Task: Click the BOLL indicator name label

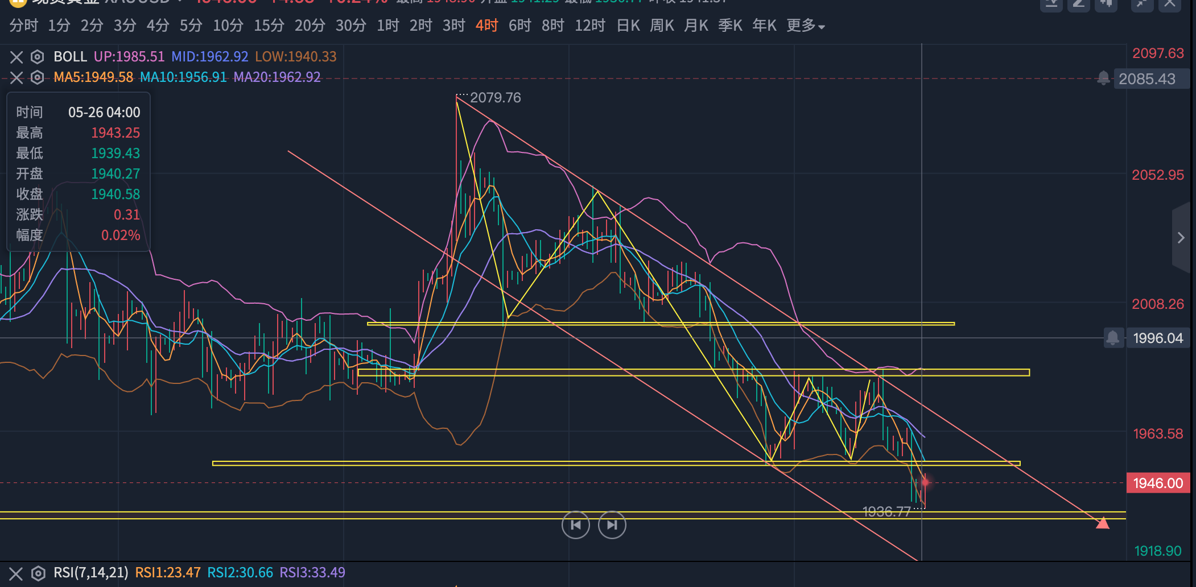Action: click(x=70, y=57)
